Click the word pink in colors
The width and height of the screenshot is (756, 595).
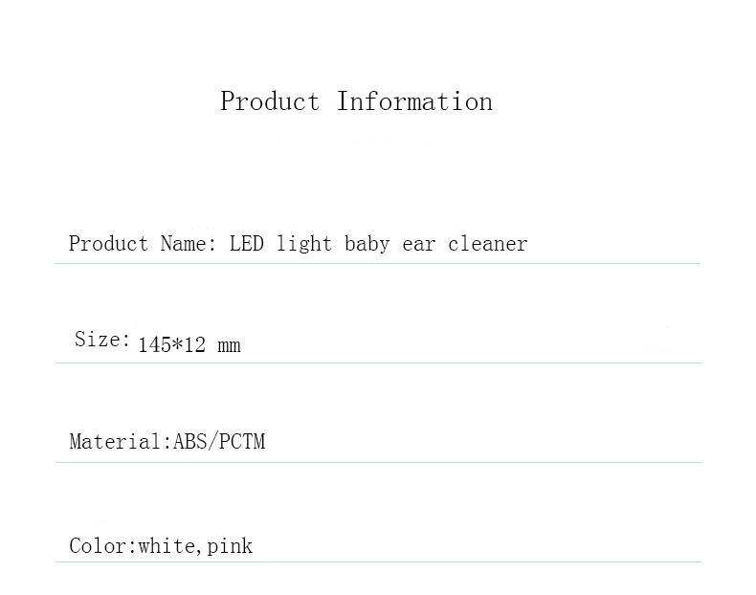230,547
